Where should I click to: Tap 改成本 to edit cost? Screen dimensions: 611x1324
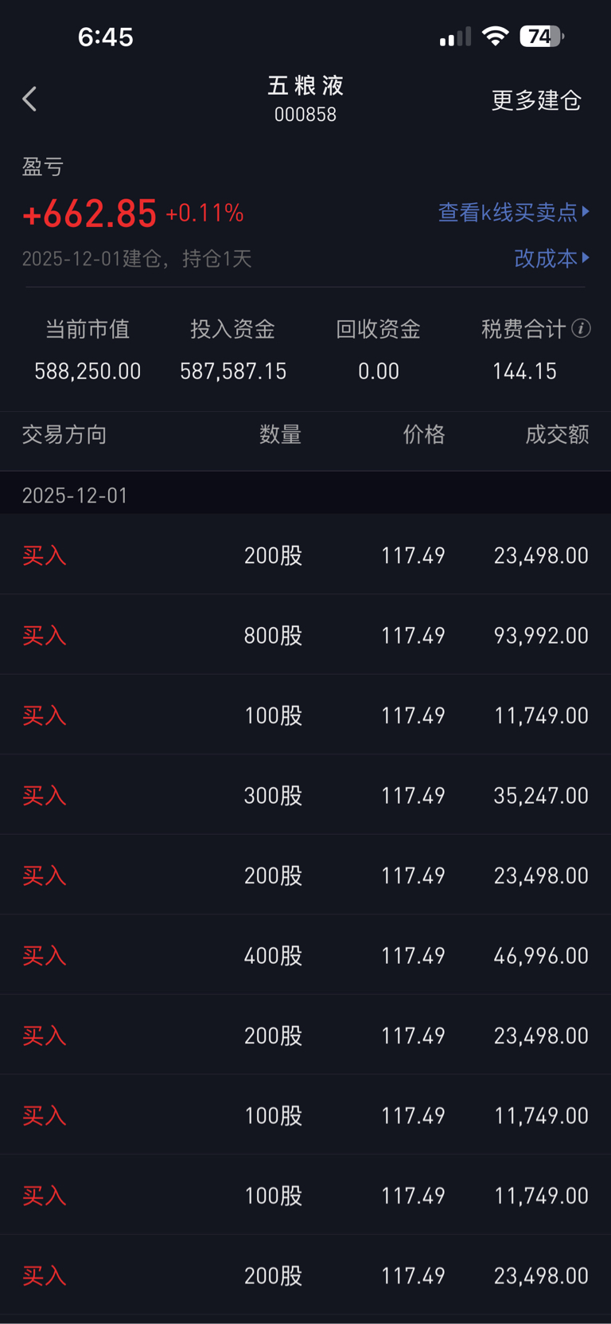pos(546,258)
